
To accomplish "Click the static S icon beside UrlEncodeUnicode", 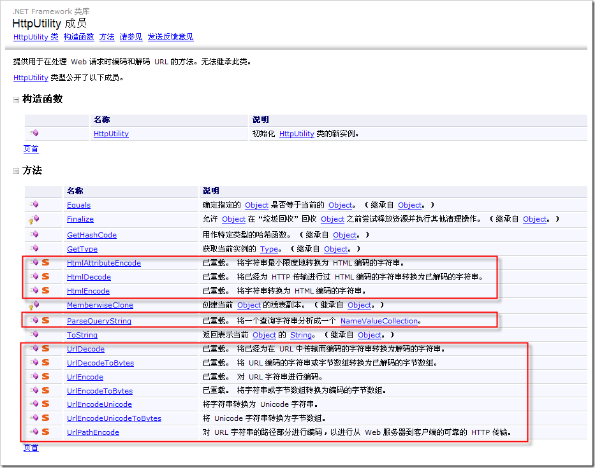I will (x=45, y=404).
